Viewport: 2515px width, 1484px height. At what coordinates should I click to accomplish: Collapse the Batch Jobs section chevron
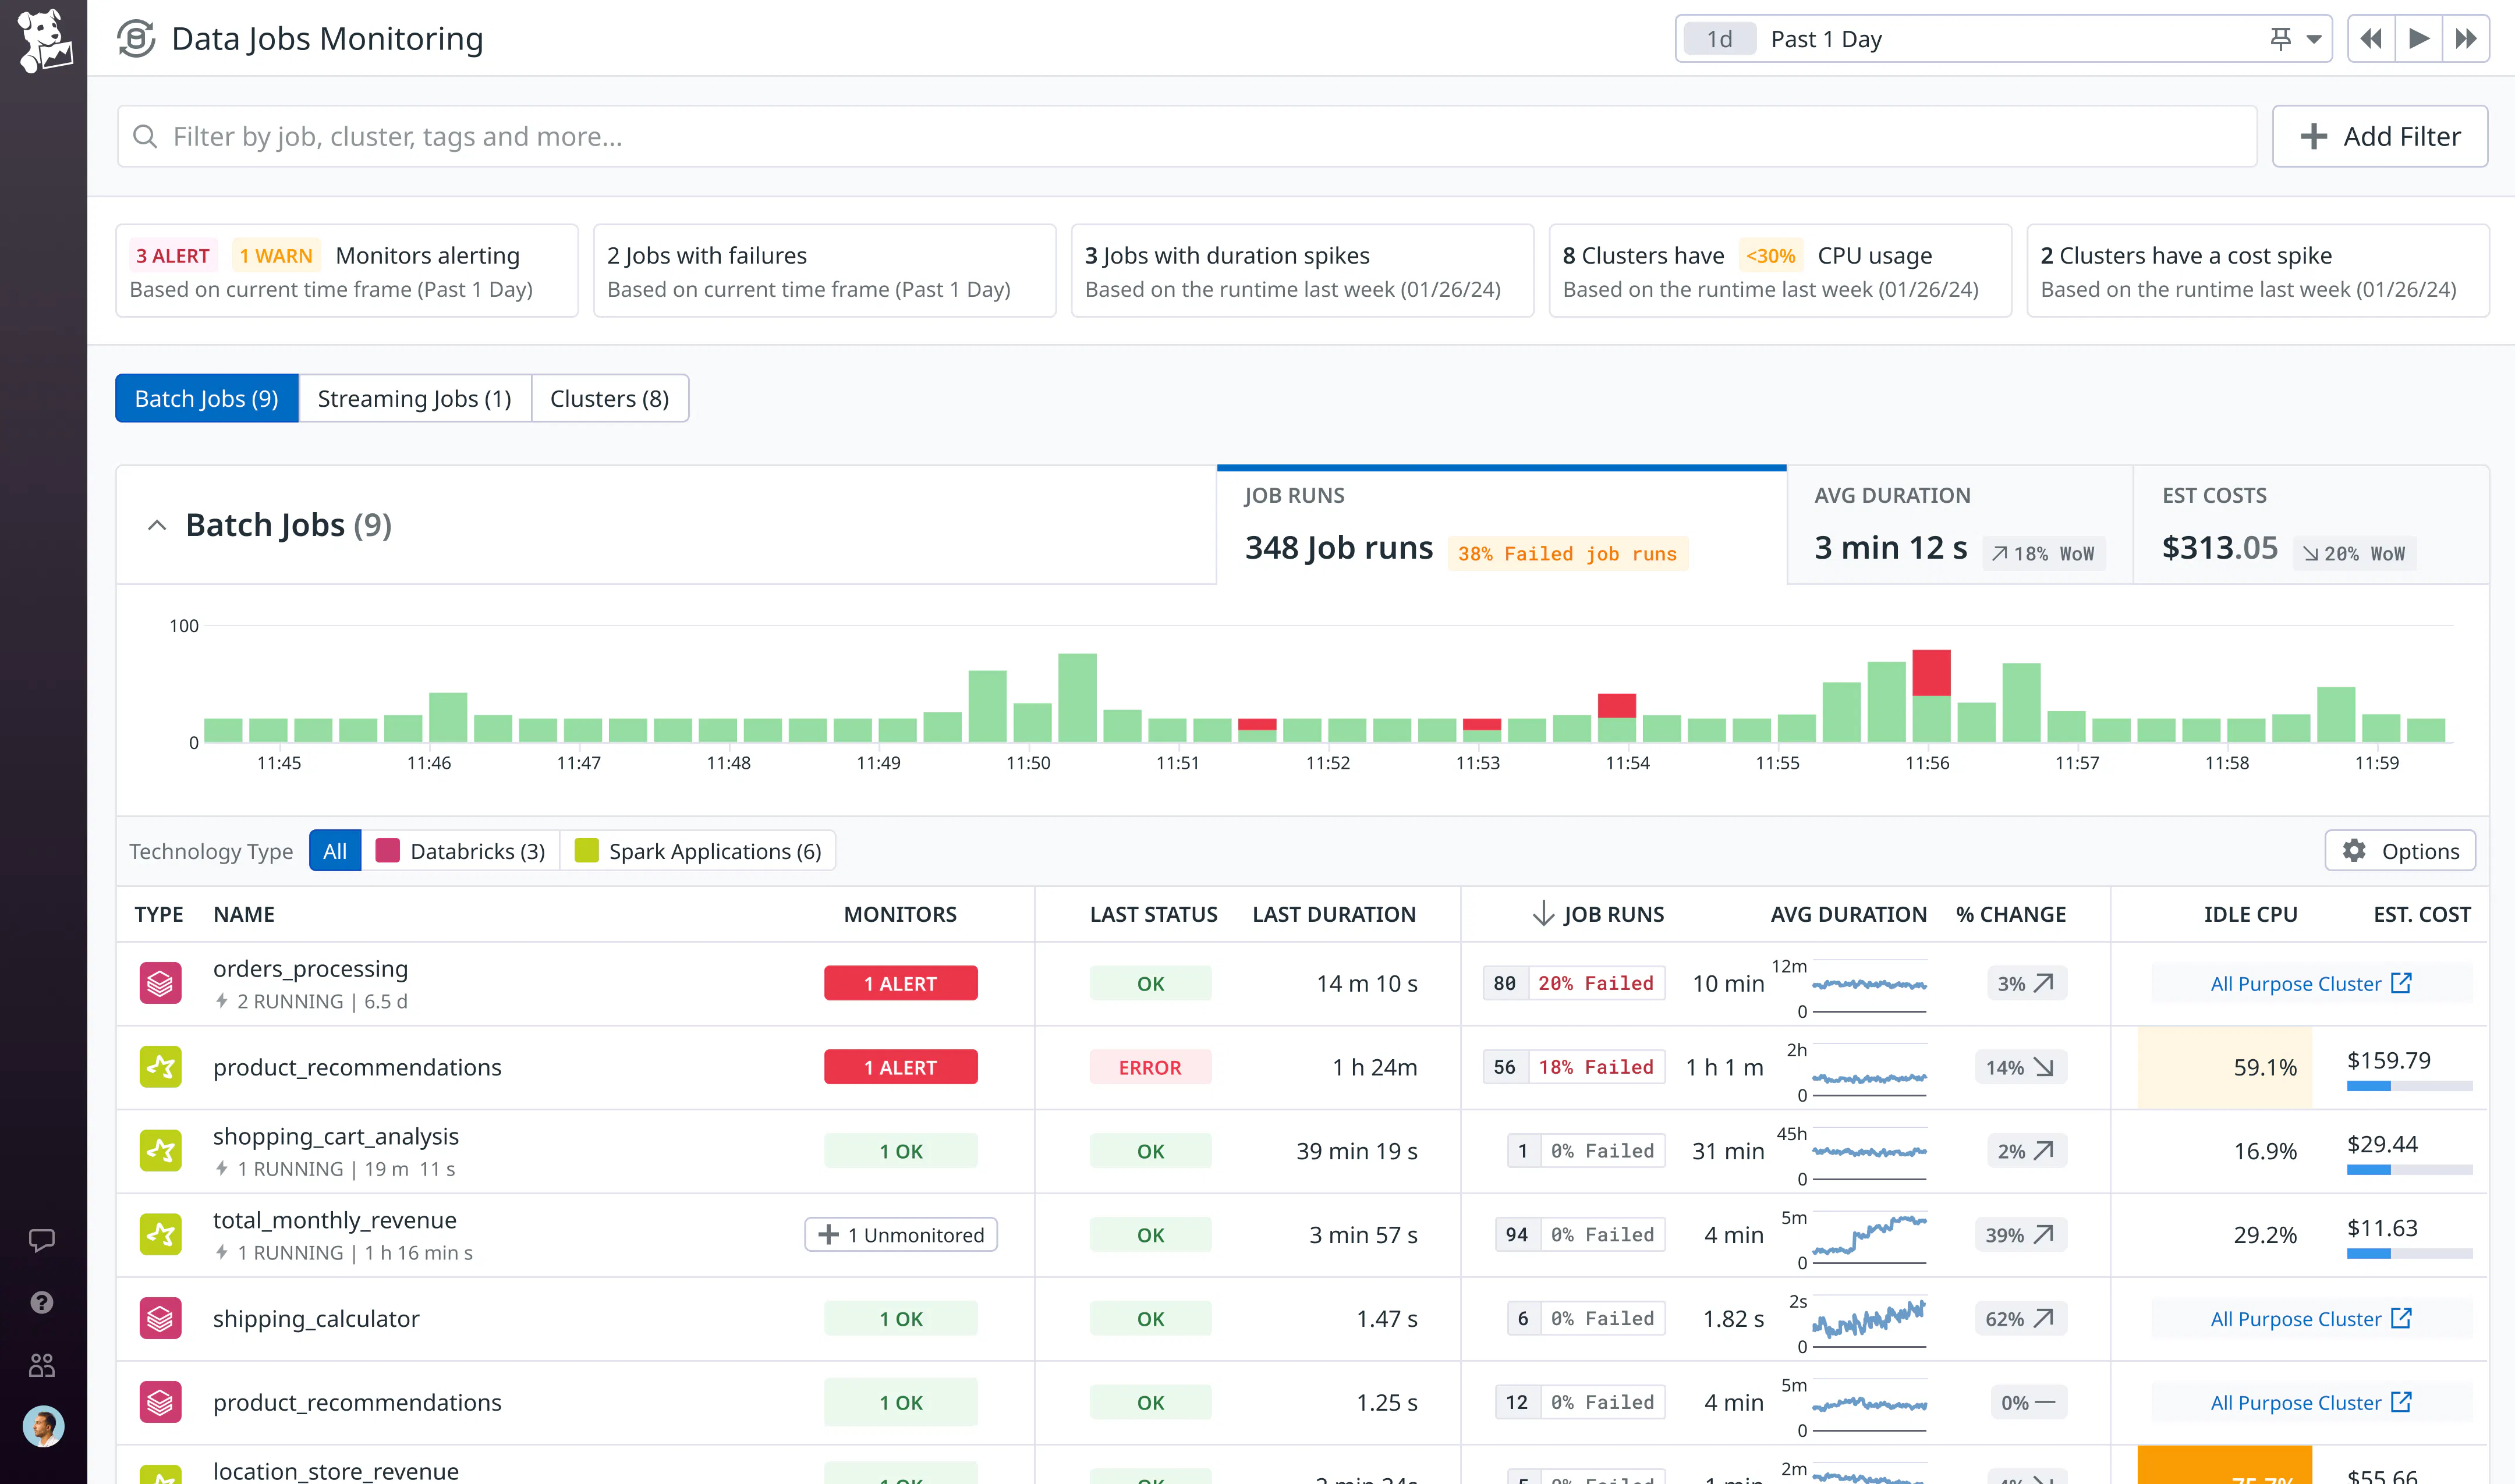click(157, 525)
